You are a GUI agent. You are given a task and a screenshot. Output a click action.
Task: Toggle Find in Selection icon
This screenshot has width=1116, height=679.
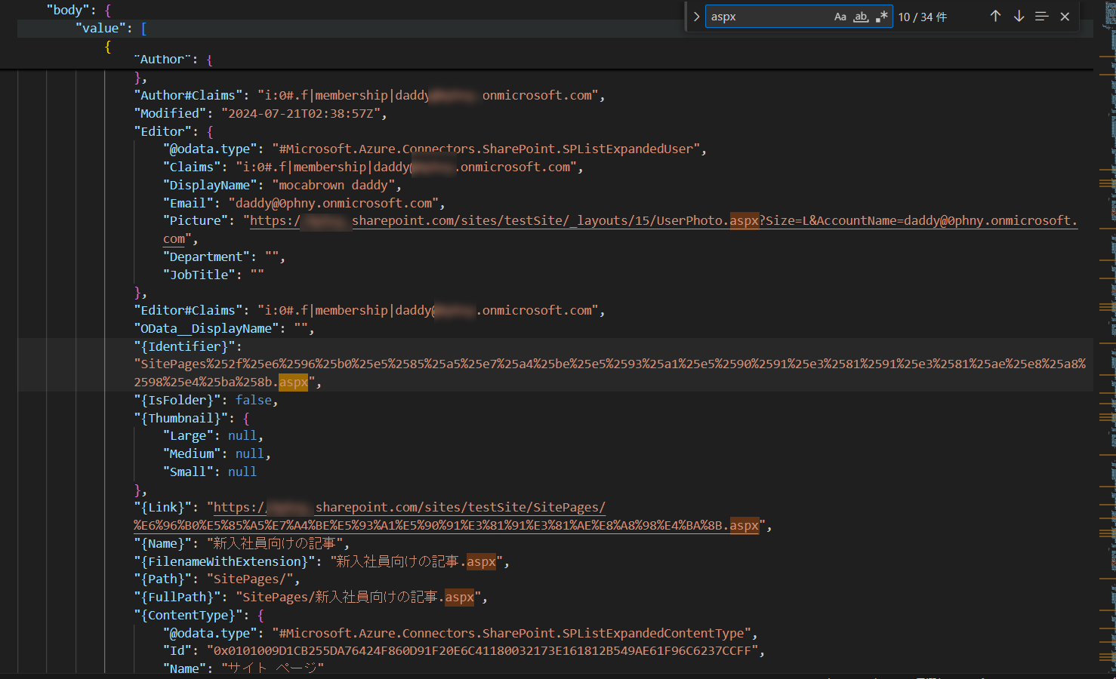coord(1042,17)
